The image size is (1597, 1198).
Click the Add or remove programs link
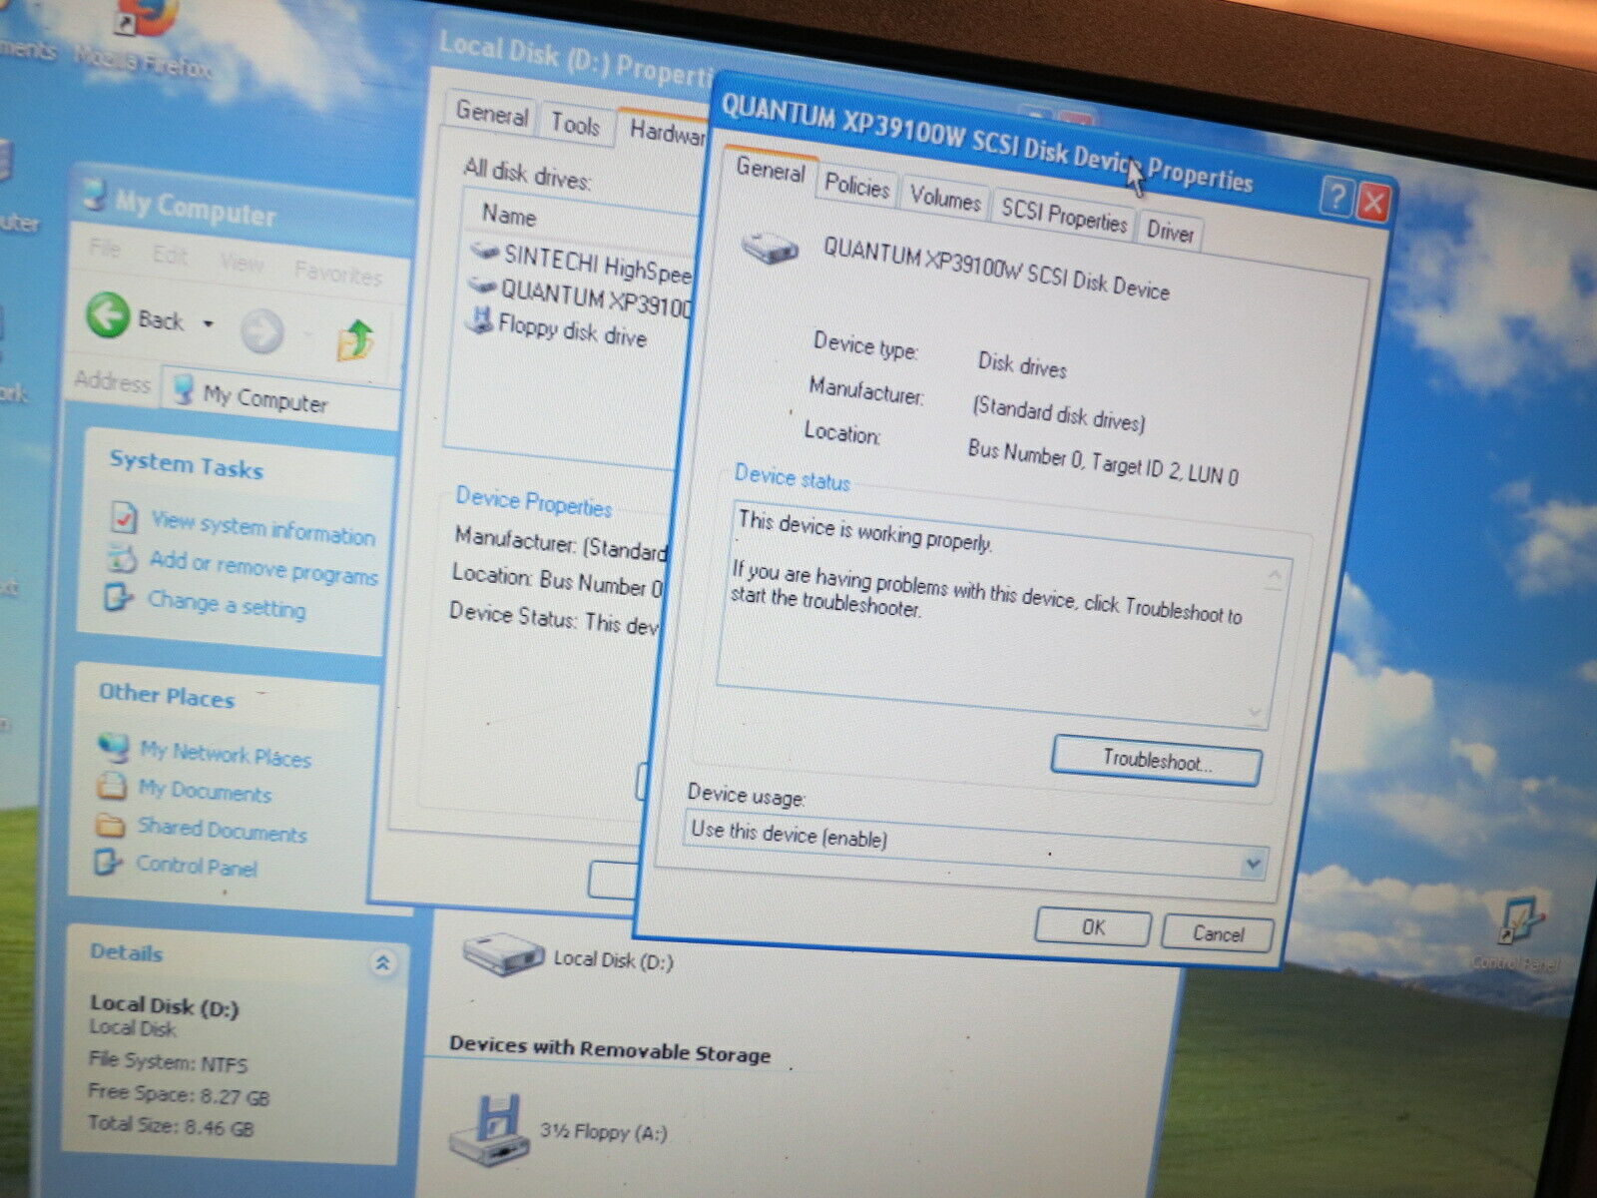pos(264,568)
